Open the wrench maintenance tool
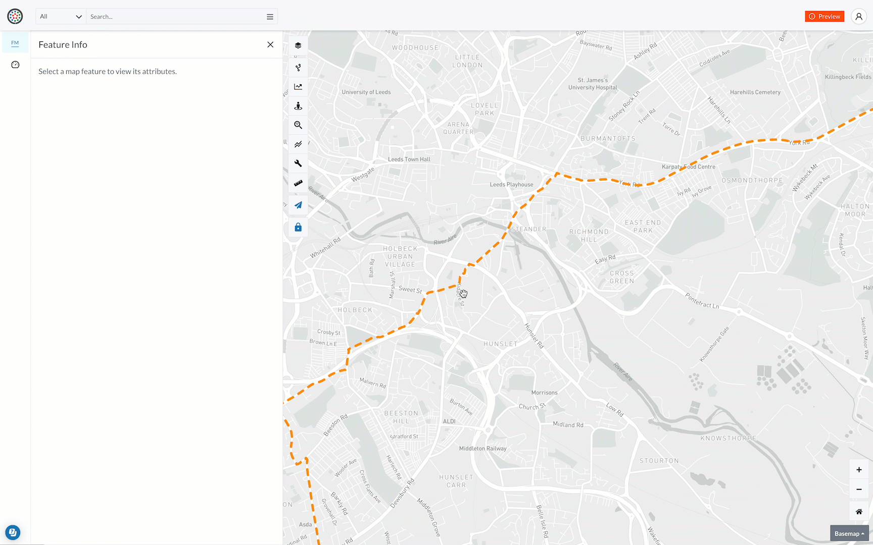Screen dimensions: 873x545 pos(298,163)
